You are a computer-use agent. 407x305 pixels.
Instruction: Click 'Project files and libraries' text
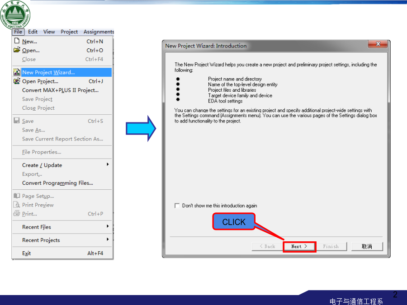(x=232, y=90)
